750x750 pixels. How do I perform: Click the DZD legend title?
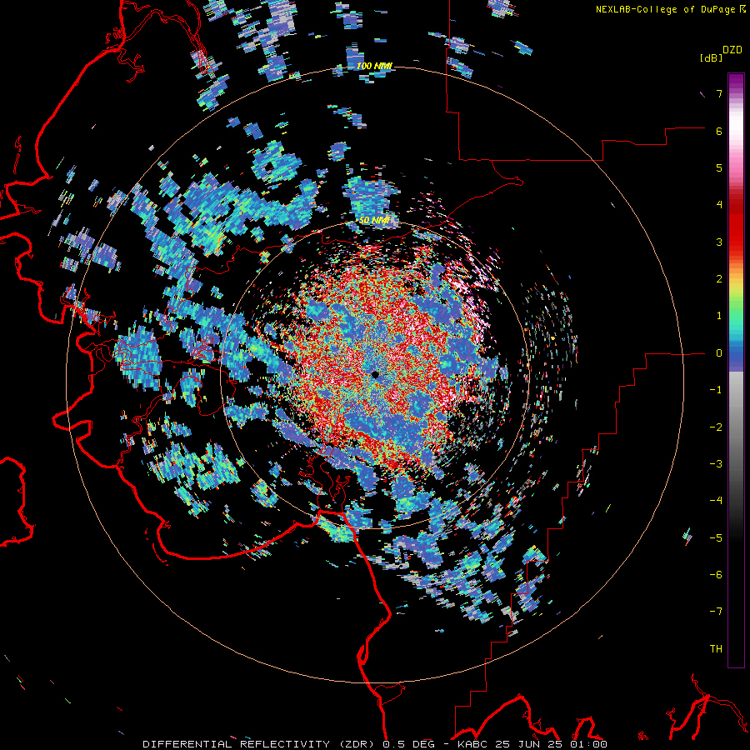[x=732, y=50]
